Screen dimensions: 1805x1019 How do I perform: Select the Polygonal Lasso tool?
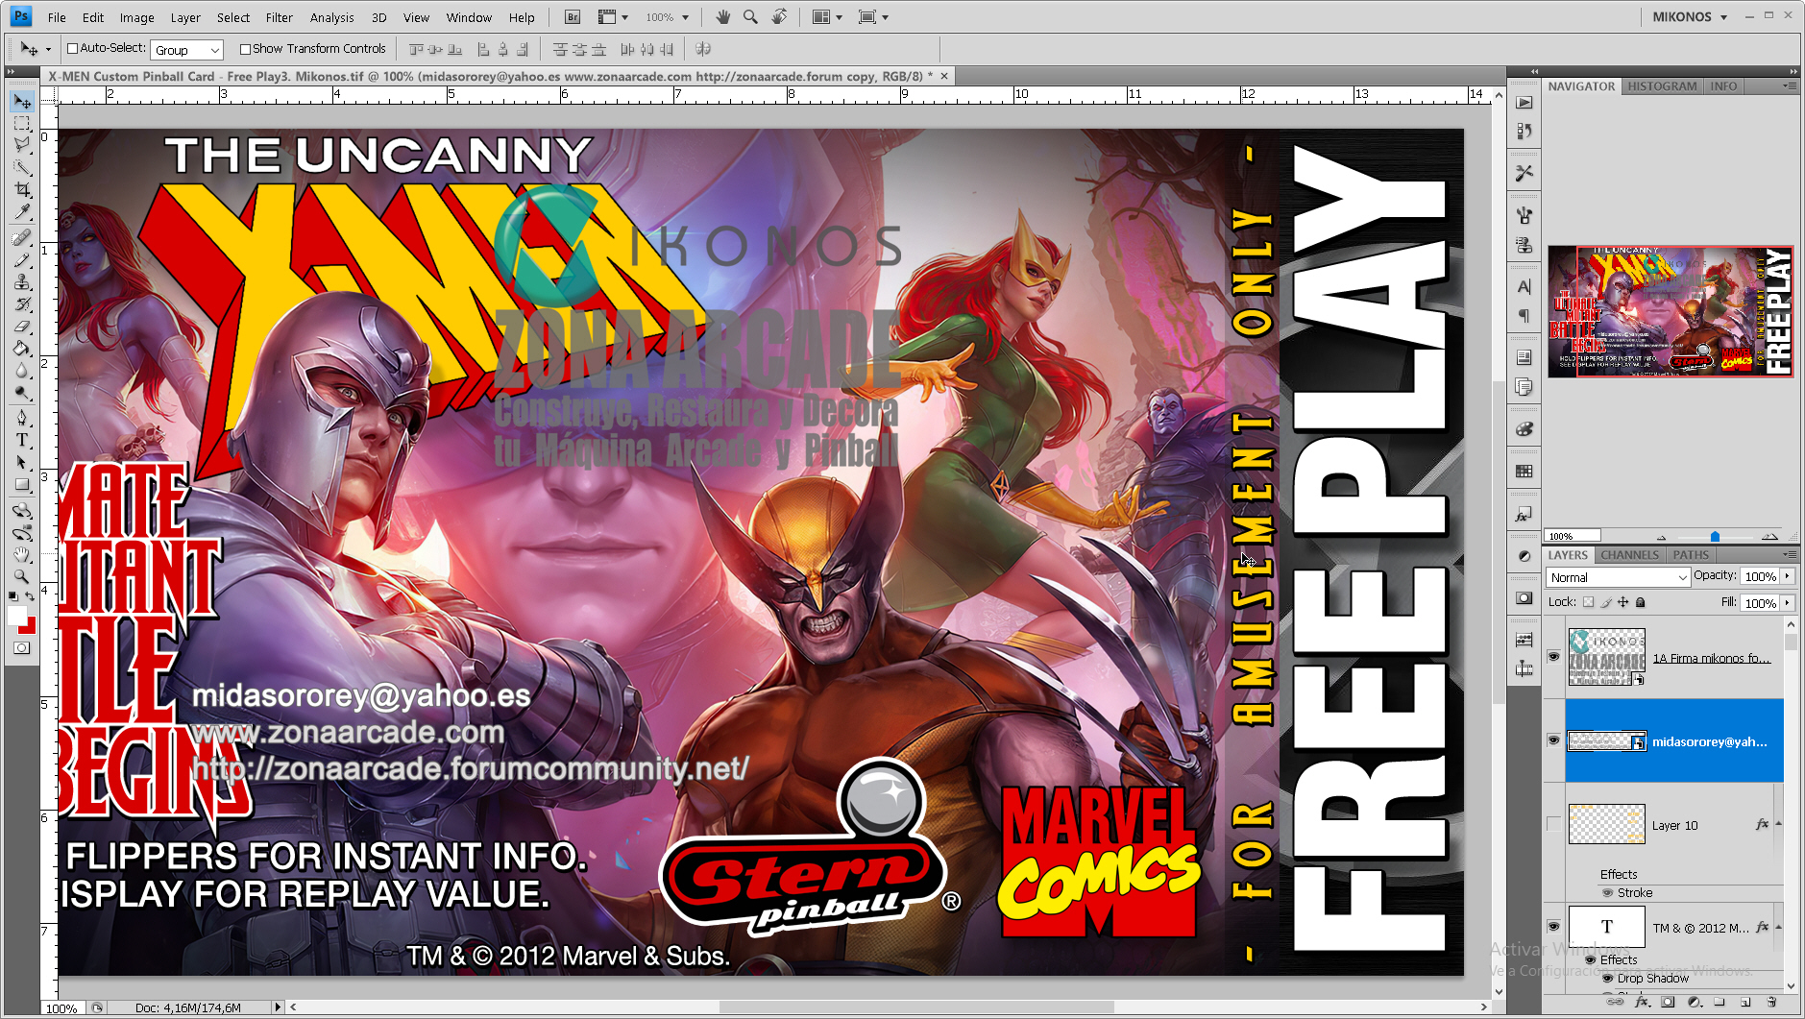click(x=22, y=145)
